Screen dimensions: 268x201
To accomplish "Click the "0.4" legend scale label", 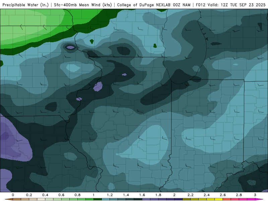I will [x=45, y=195].
